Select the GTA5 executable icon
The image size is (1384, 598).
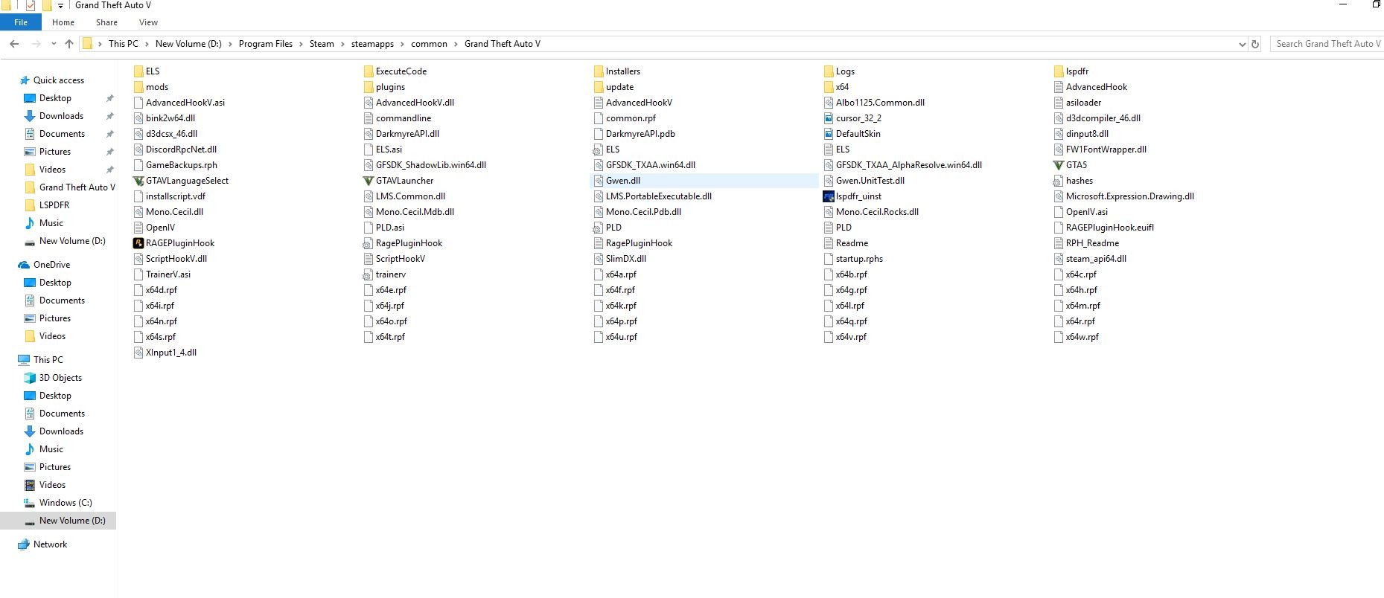pos(1058,165)
